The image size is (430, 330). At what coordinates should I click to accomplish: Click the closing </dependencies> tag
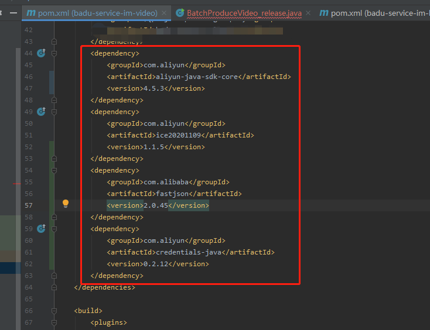(x=104, y=287)
